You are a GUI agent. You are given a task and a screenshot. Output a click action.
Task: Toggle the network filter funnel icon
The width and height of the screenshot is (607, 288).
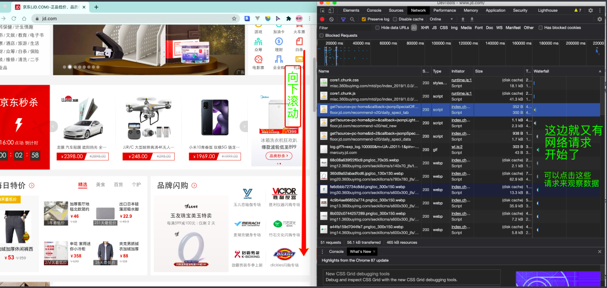tap(343, 19)
